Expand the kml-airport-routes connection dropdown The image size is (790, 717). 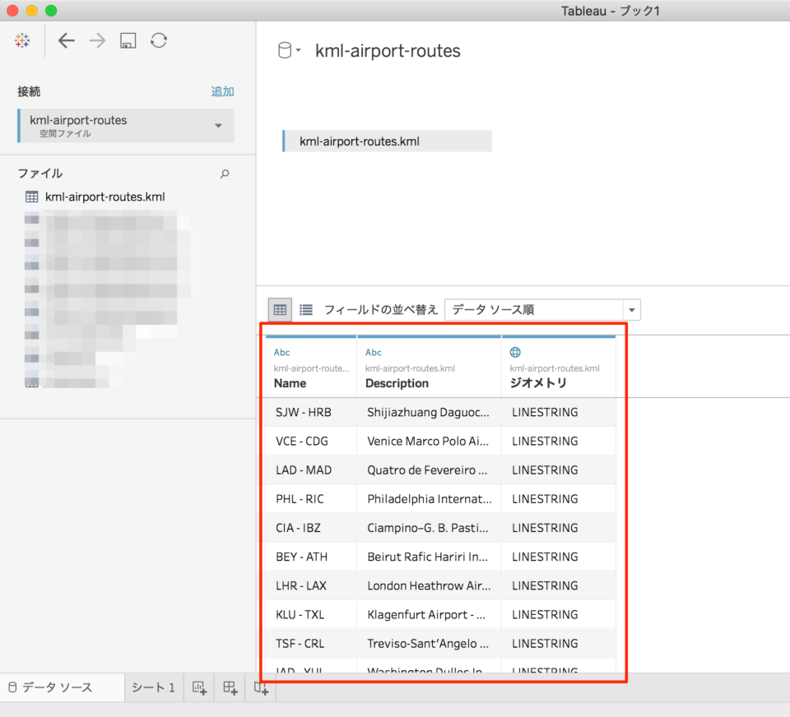pos(218,126)
